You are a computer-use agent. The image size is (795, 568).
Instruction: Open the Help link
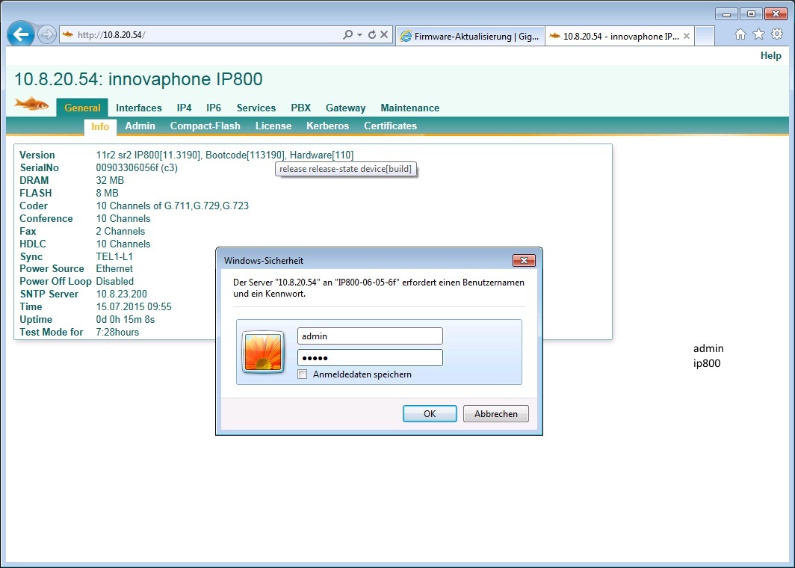click(770, 56)
